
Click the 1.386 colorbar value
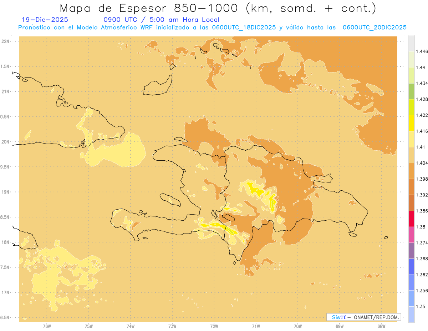click(x=422, y=211)
